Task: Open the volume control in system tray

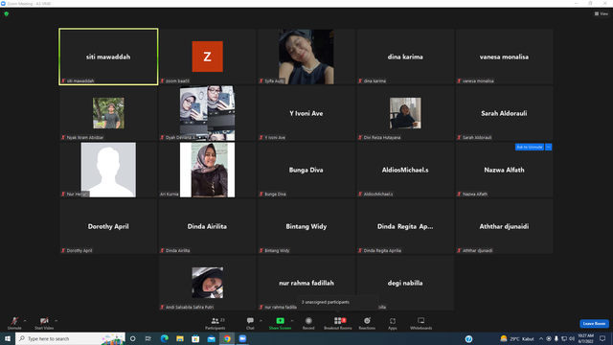Action: (572, 338)
